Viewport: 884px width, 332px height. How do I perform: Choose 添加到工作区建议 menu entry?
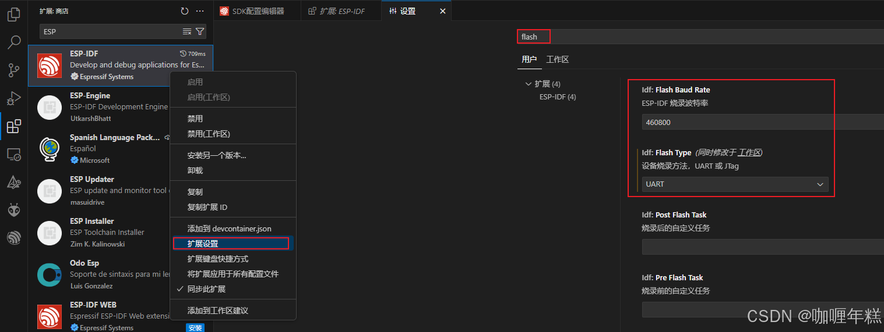point(233,310)
